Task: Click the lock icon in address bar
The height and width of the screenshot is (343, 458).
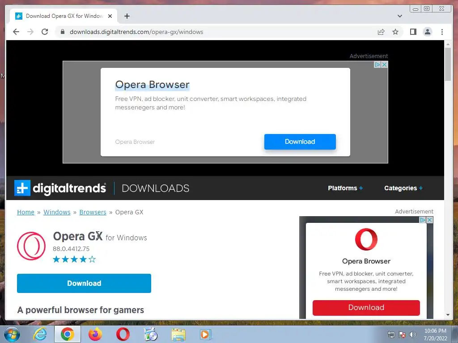Action: coord(62,32)
